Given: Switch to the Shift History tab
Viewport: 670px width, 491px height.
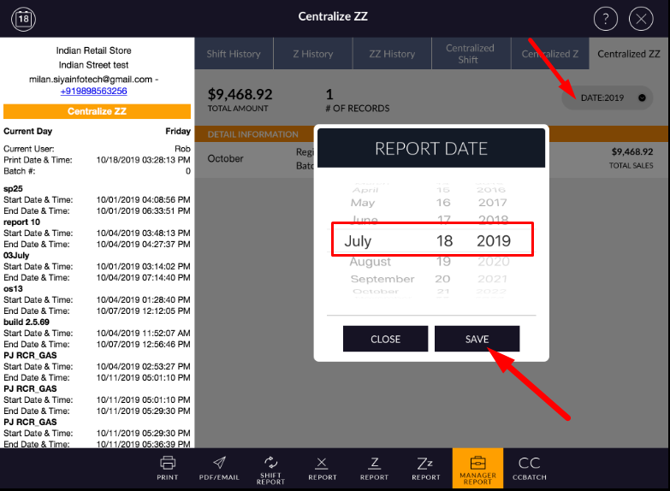Looking at the screenshot, I should pyautogui.click(x=234, y=54).
